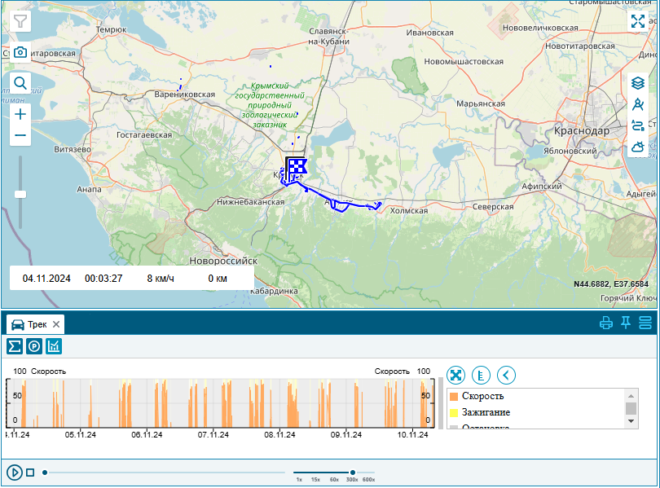The width and height of the screenshot is (660, 488).
Task: Click the date 04.11.2024 in info bar
Action: tap(46, 279)
